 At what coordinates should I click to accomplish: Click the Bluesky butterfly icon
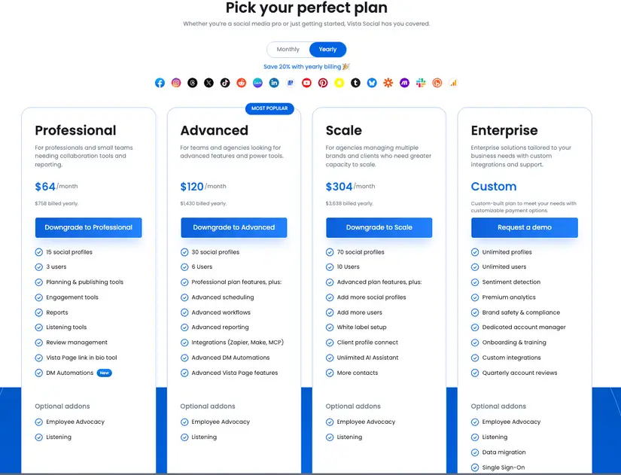click(370, 83)
